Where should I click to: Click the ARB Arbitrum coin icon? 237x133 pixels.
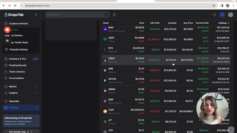105,70
